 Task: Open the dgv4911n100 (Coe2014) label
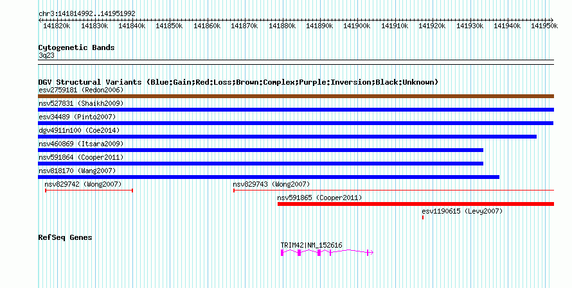click(x=79, y=130)
